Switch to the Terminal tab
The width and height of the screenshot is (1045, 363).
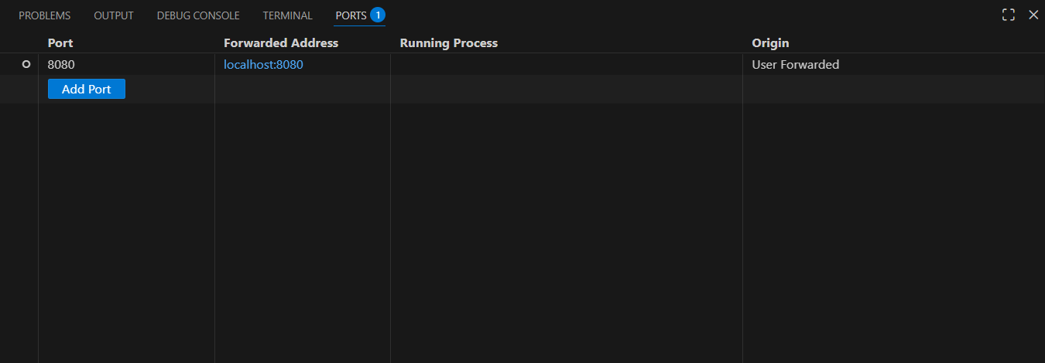pyautogui.click(x=287, y=15)
